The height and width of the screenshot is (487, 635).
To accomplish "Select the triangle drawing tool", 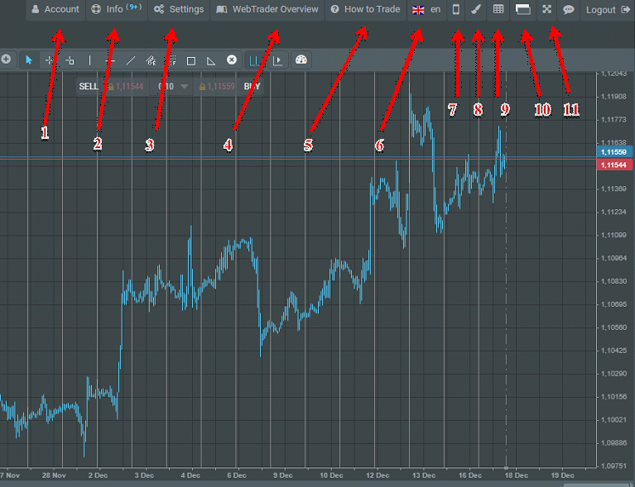I will [x=211, y=60].
